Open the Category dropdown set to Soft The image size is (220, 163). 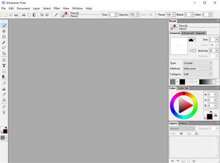pyautogui.click(x=197, y=74)
